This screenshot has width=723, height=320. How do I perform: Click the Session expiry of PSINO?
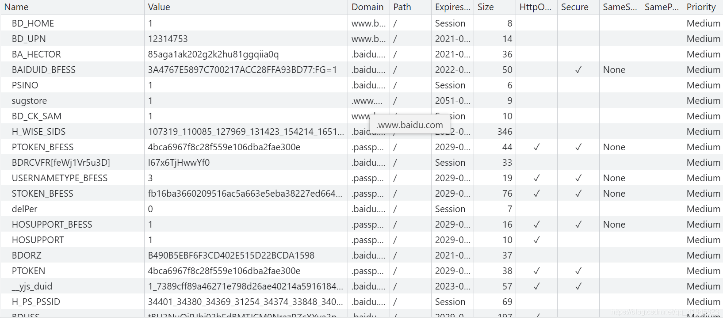pyautogui.click(x=450, y=85)
